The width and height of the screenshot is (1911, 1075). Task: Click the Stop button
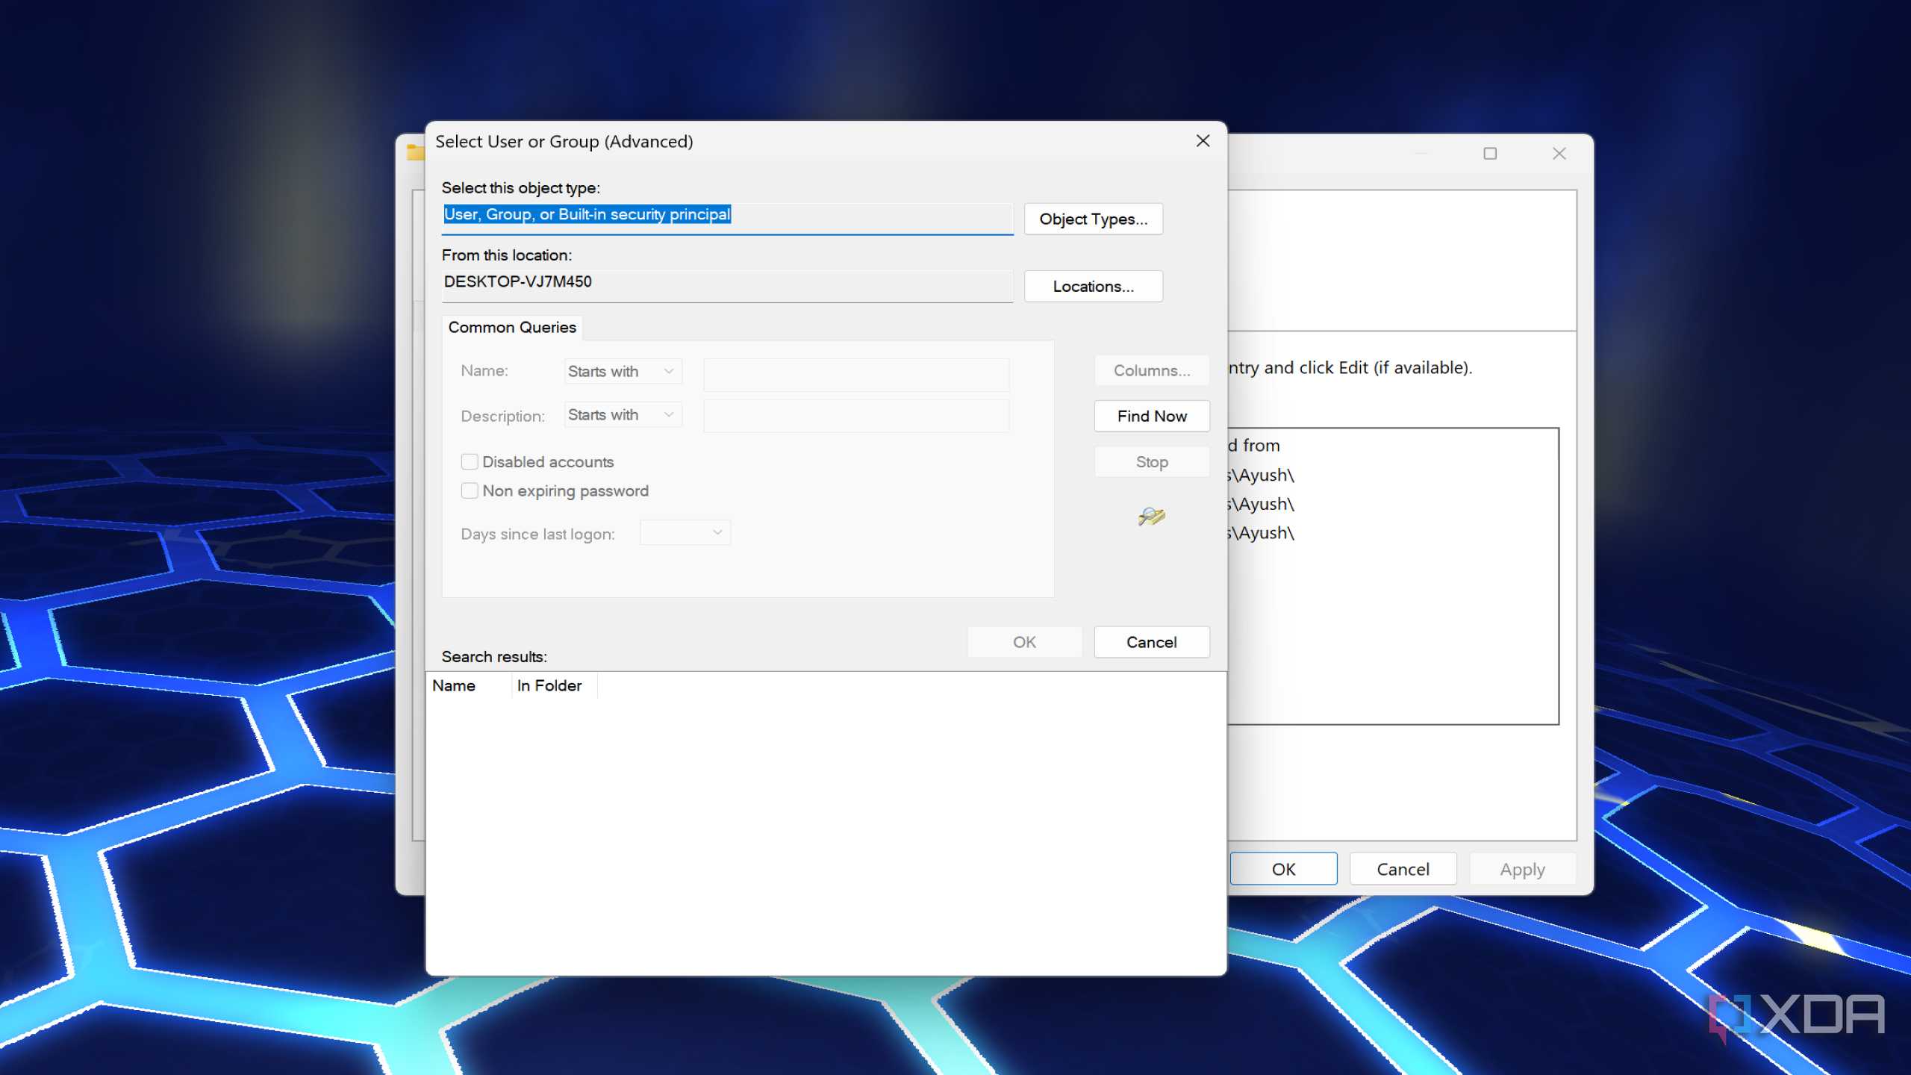click(1151, 462)
